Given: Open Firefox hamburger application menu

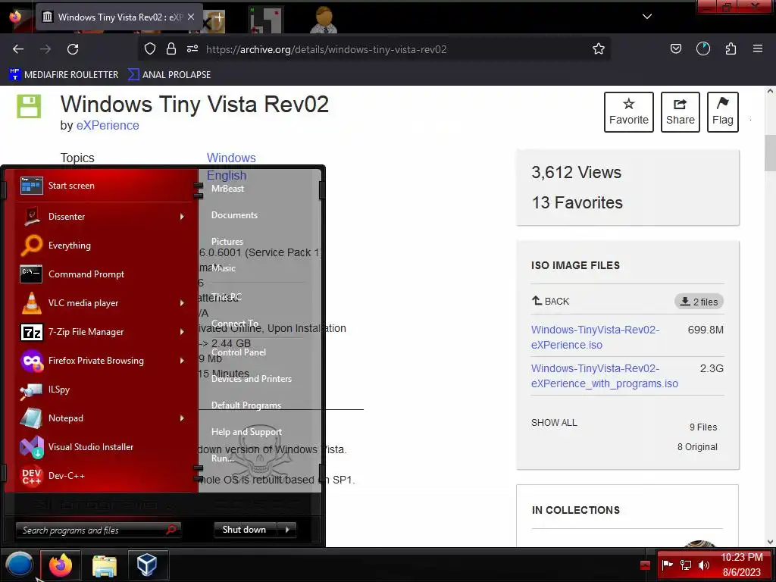Looking at the screenshot, I should pos(757,48).
